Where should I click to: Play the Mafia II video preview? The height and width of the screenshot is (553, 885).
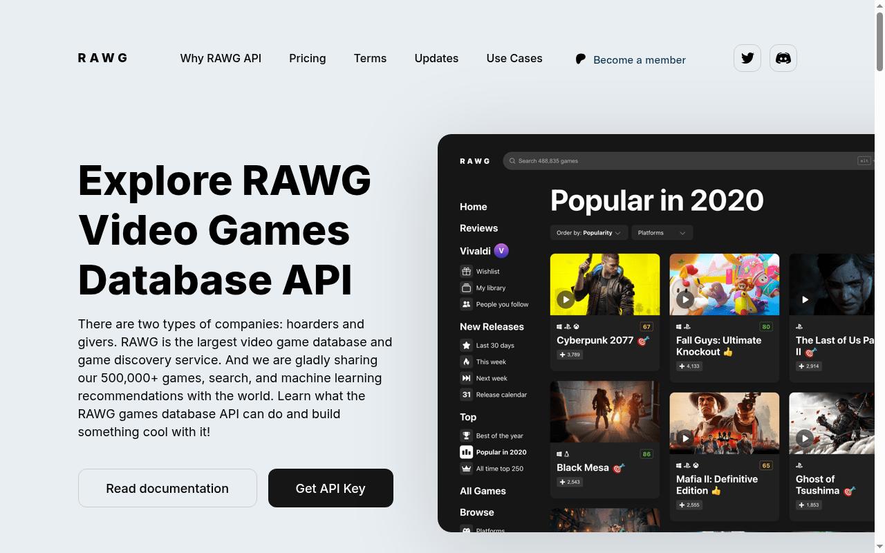tap(685, 438)
